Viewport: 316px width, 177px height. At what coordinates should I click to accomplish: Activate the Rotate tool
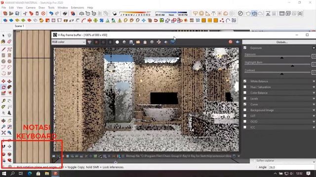coord(3,88)
